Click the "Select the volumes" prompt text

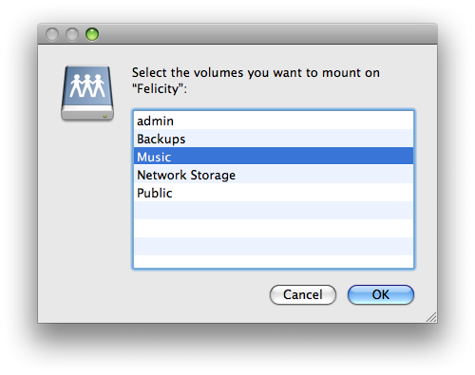click(256, 73)
